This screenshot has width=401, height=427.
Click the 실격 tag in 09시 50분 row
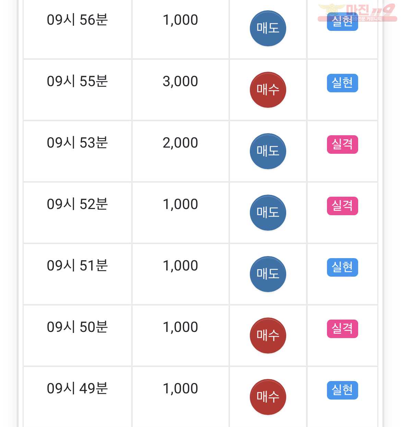pyautogui.click(x=342, y=329)
